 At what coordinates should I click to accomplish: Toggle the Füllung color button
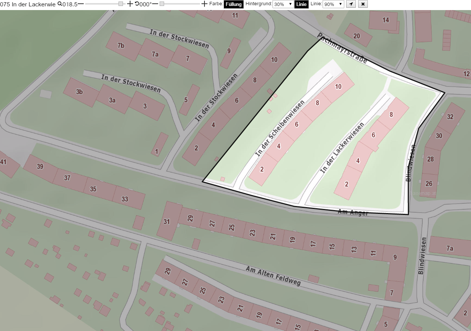click(x=234, y=4)
